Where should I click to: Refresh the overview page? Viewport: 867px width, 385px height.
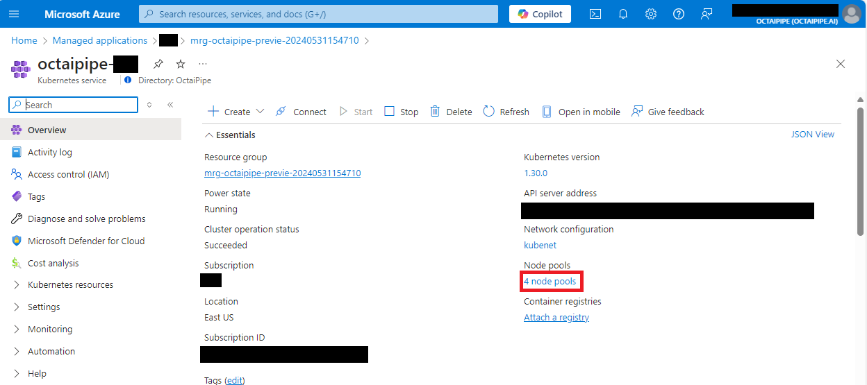(506, 112)
